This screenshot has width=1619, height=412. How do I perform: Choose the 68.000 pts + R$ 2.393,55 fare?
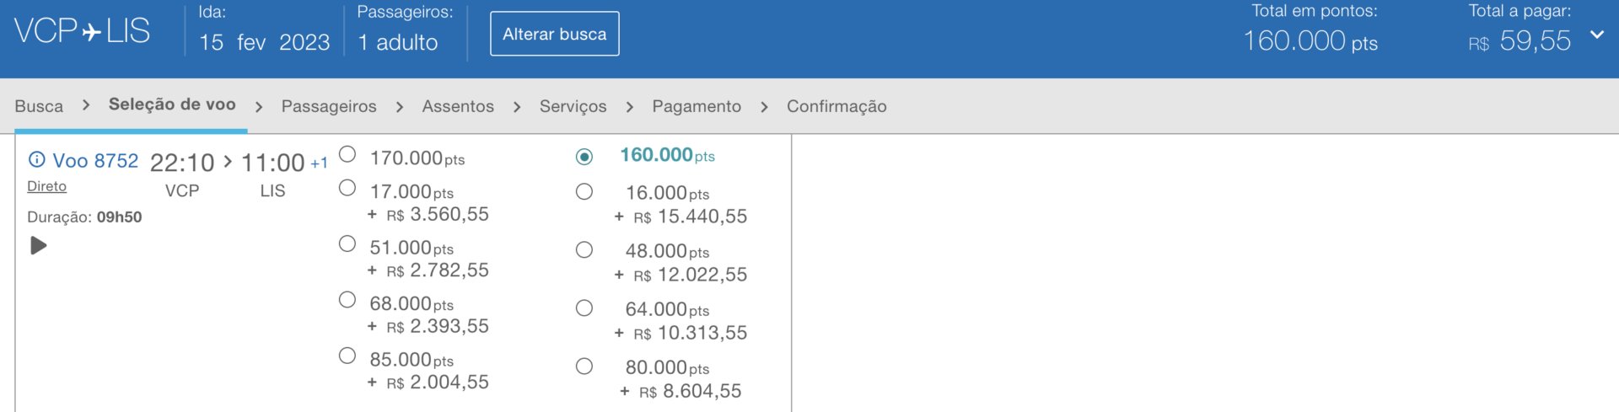tap(347, 300)
